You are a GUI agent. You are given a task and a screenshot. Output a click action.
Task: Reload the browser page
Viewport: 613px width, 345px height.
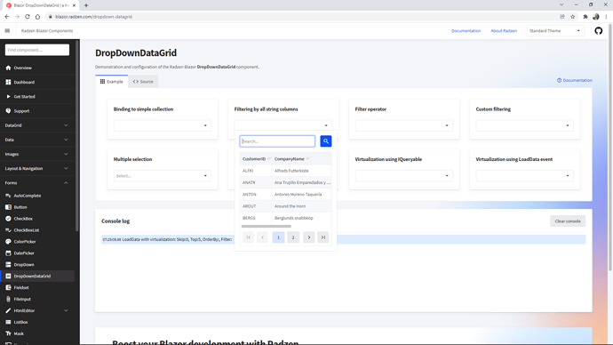pos(28,16)
